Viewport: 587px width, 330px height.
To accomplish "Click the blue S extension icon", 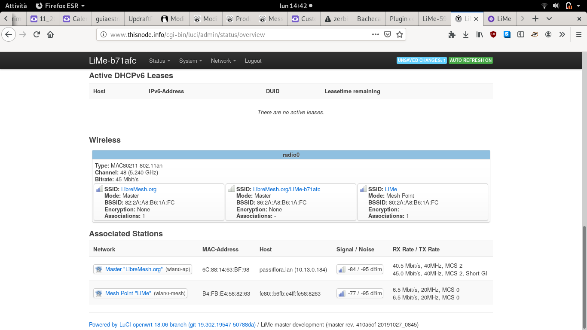I will click(507, 34).
